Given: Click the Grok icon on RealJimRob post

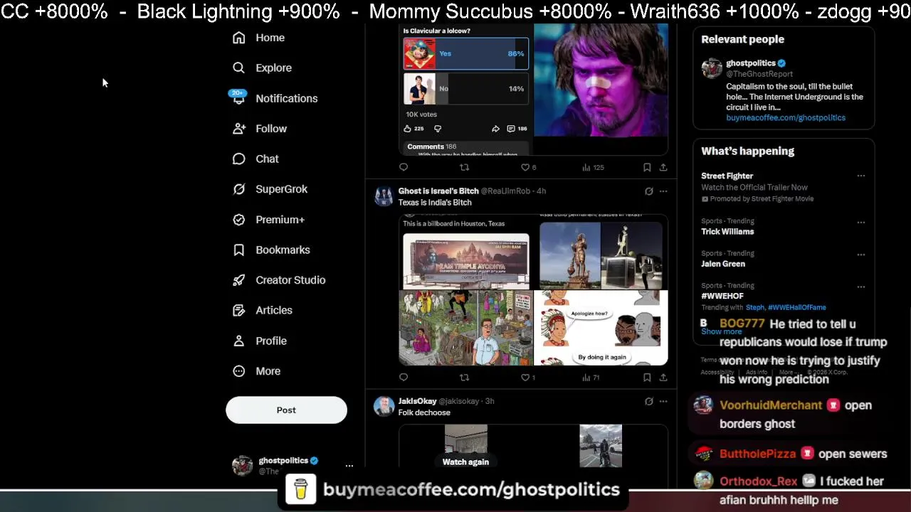Looking at the screenshot, I should click(648, 191).
